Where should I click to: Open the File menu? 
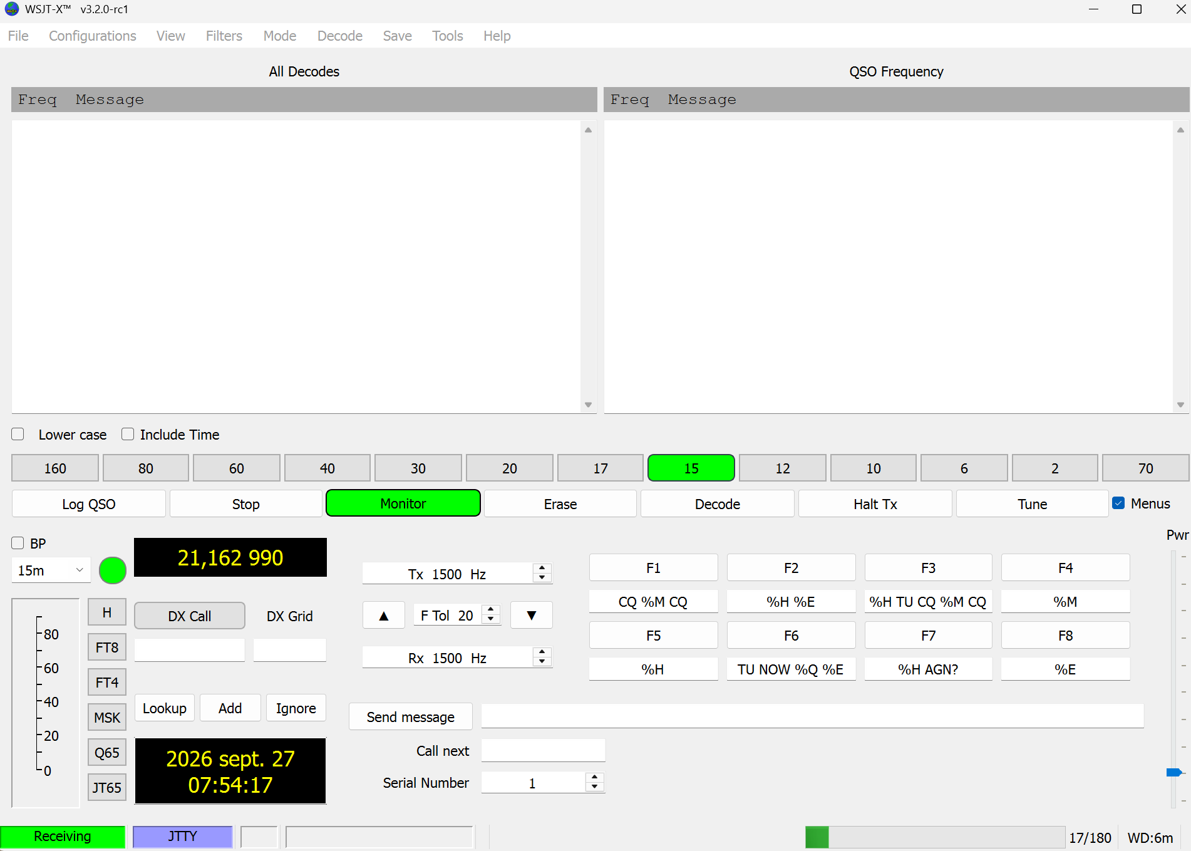(18, 36)
